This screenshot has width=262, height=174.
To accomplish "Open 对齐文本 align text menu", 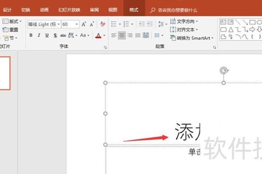I will click(x=184, y=30).
